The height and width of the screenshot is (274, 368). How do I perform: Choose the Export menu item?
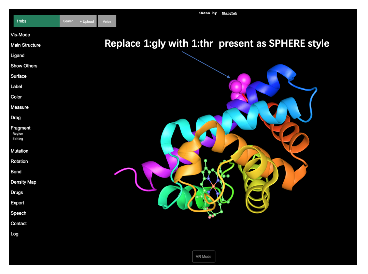coord(17,203)
